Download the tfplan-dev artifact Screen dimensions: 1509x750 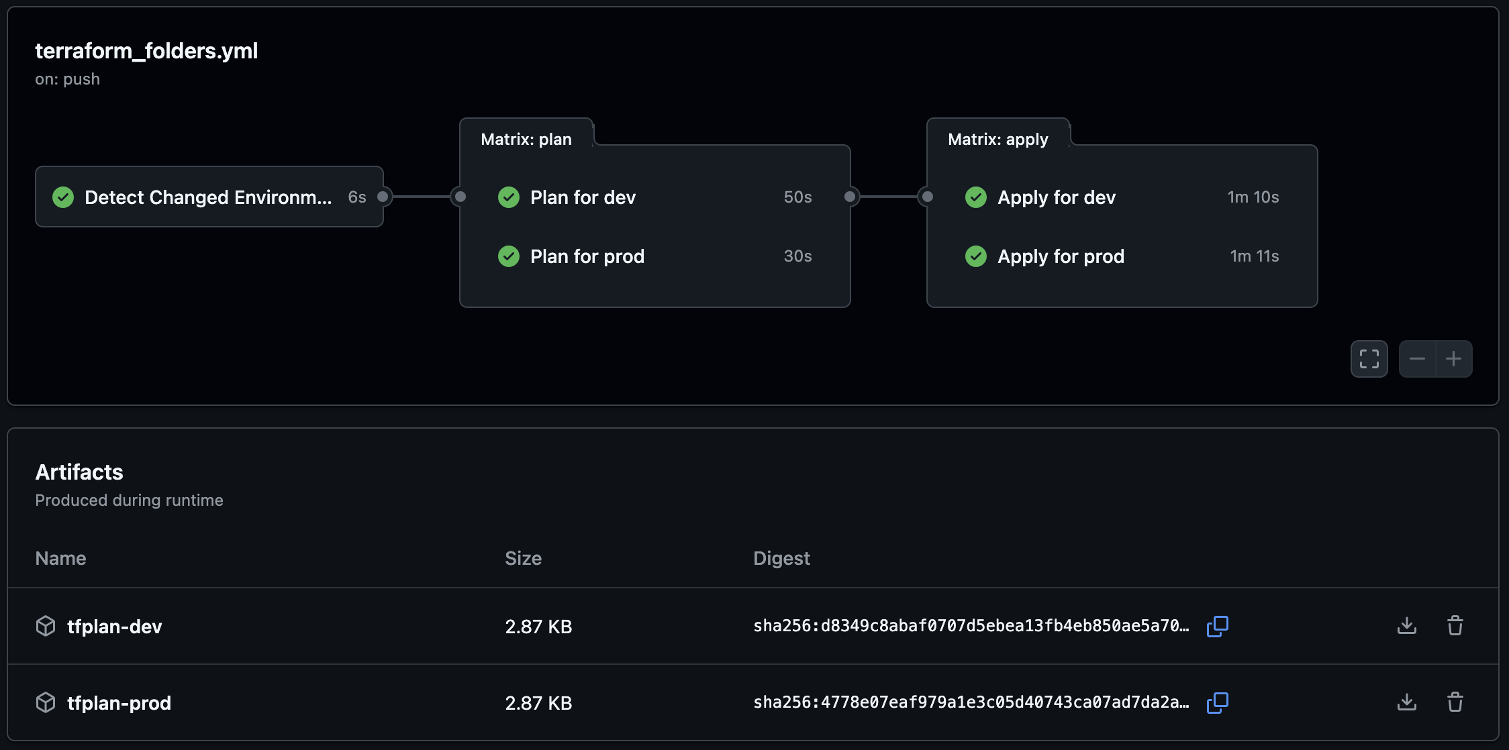coord(1406,626)
